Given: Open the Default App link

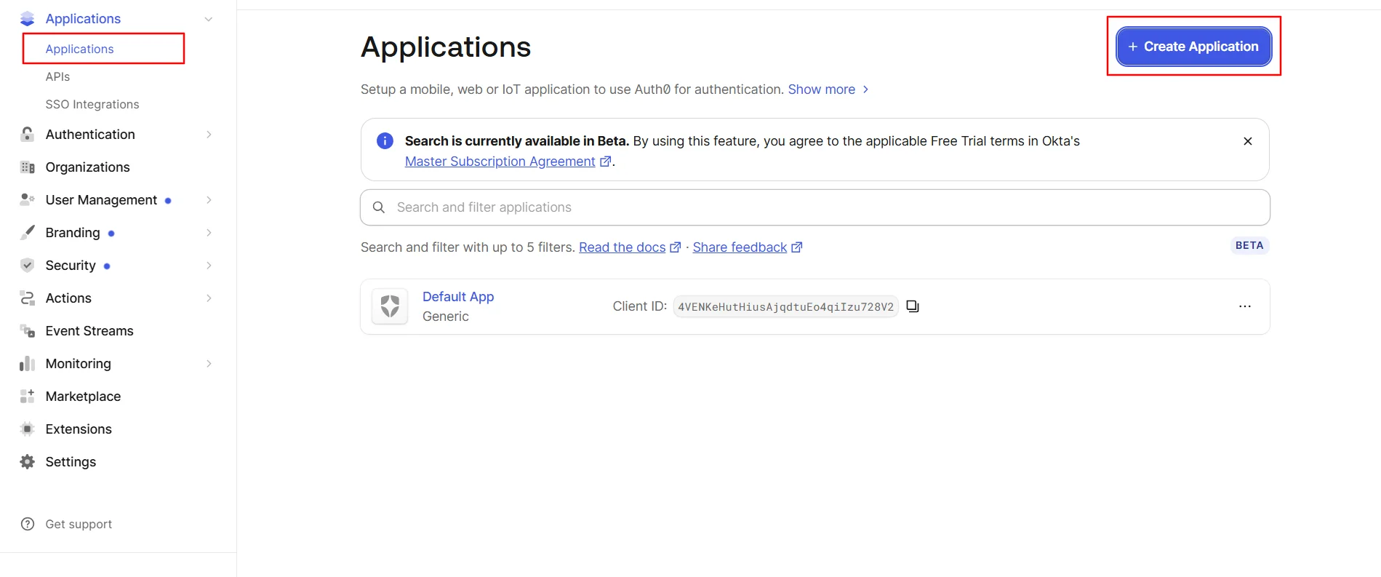Looking at the screenshot, I should click(x=458, y=297).
